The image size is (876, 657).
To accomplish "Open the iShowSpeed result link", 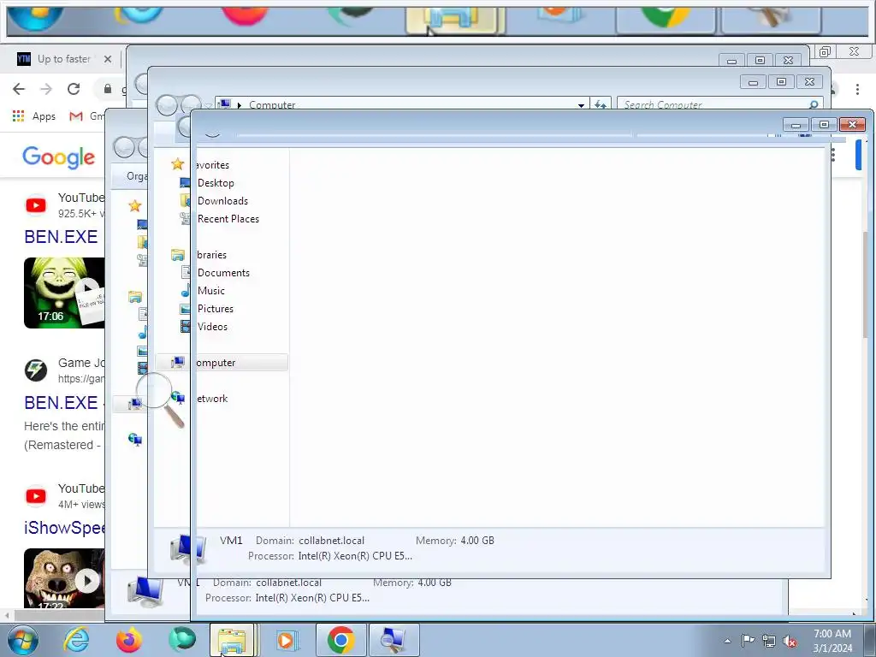I will [64, 528].
